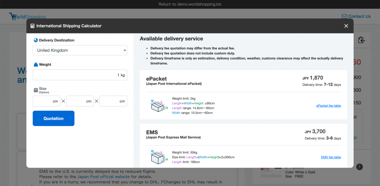
Task: Click the Weight limit: 30kg text
Action: [x=185, y=152]
